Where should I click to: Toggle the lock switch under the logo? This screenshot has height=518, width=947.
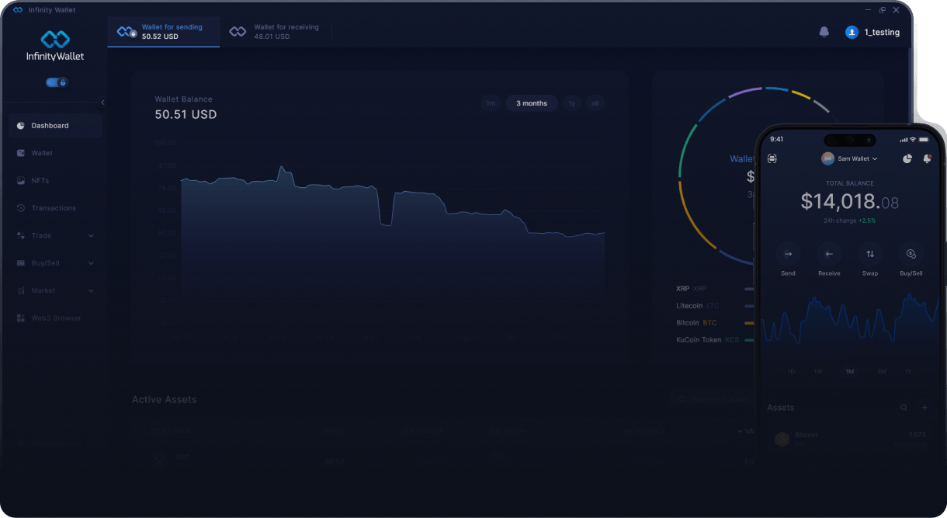coord(57,82)
